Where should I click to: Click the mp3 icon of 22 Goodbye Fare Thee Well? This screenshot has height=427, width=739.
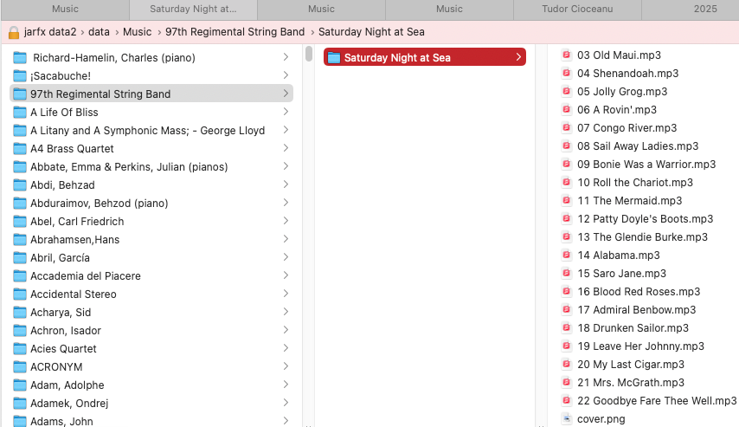[567, 400]
